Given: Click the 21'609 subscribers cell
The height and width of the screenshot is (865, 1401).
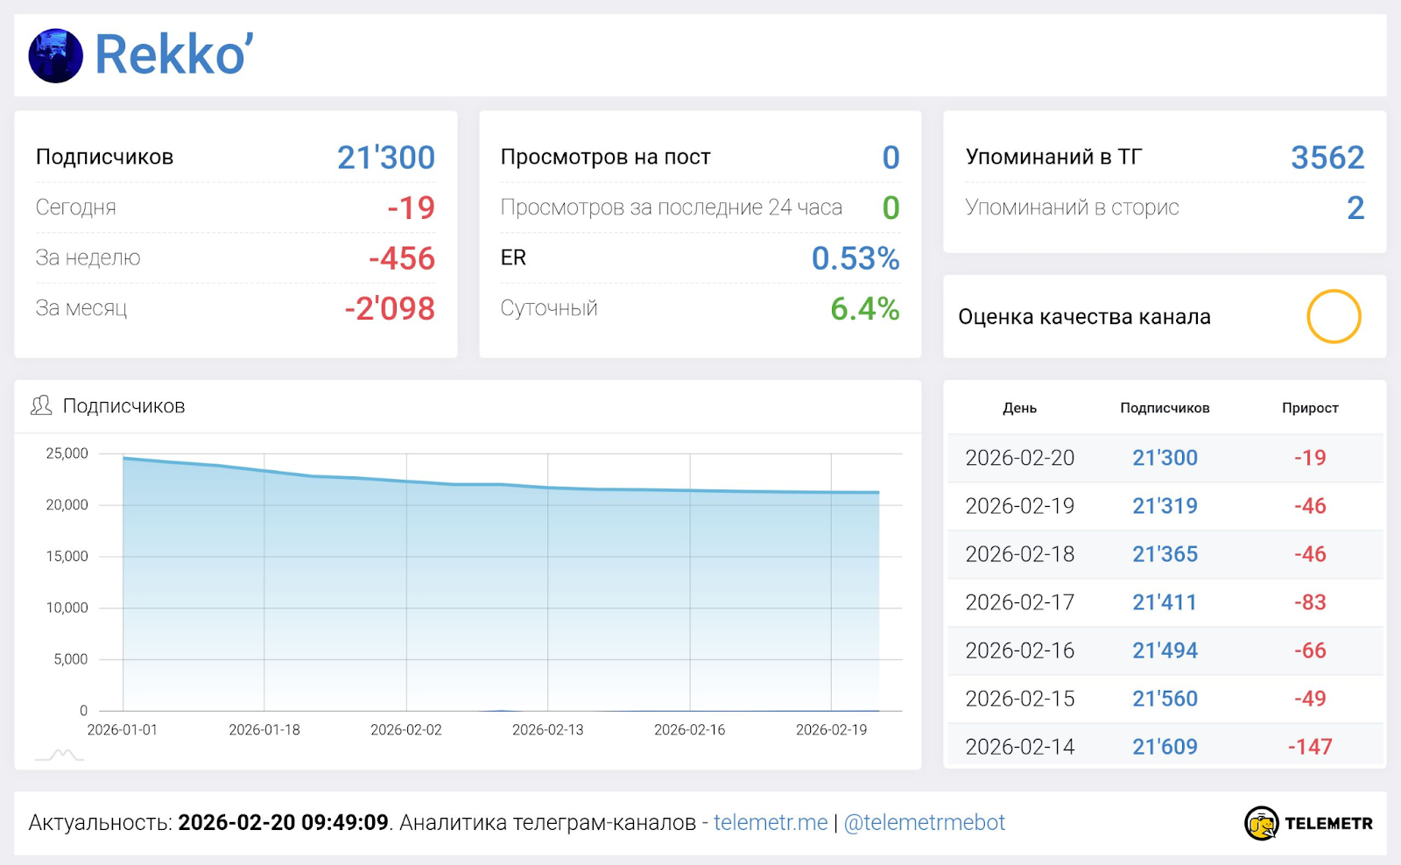Looking at the screenshot, I should pyautogui.click(x=1165, y=747).
